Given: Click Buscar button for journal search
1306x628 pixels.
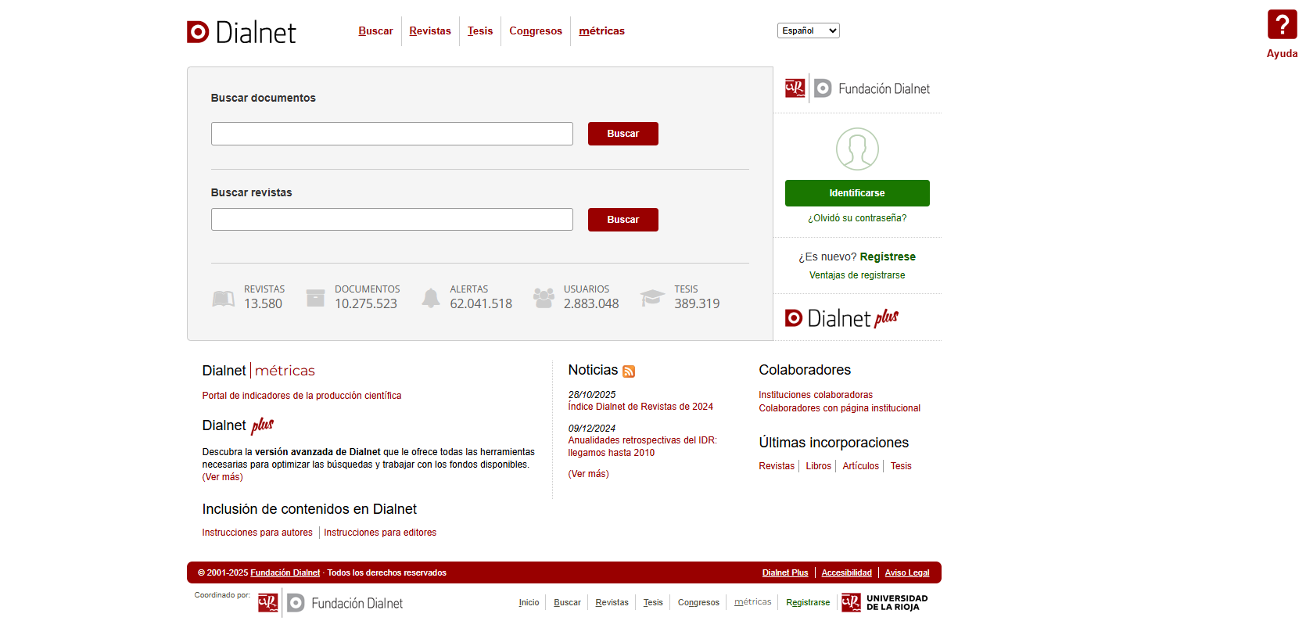Looking at the screenshot, I should pos(623,220).
